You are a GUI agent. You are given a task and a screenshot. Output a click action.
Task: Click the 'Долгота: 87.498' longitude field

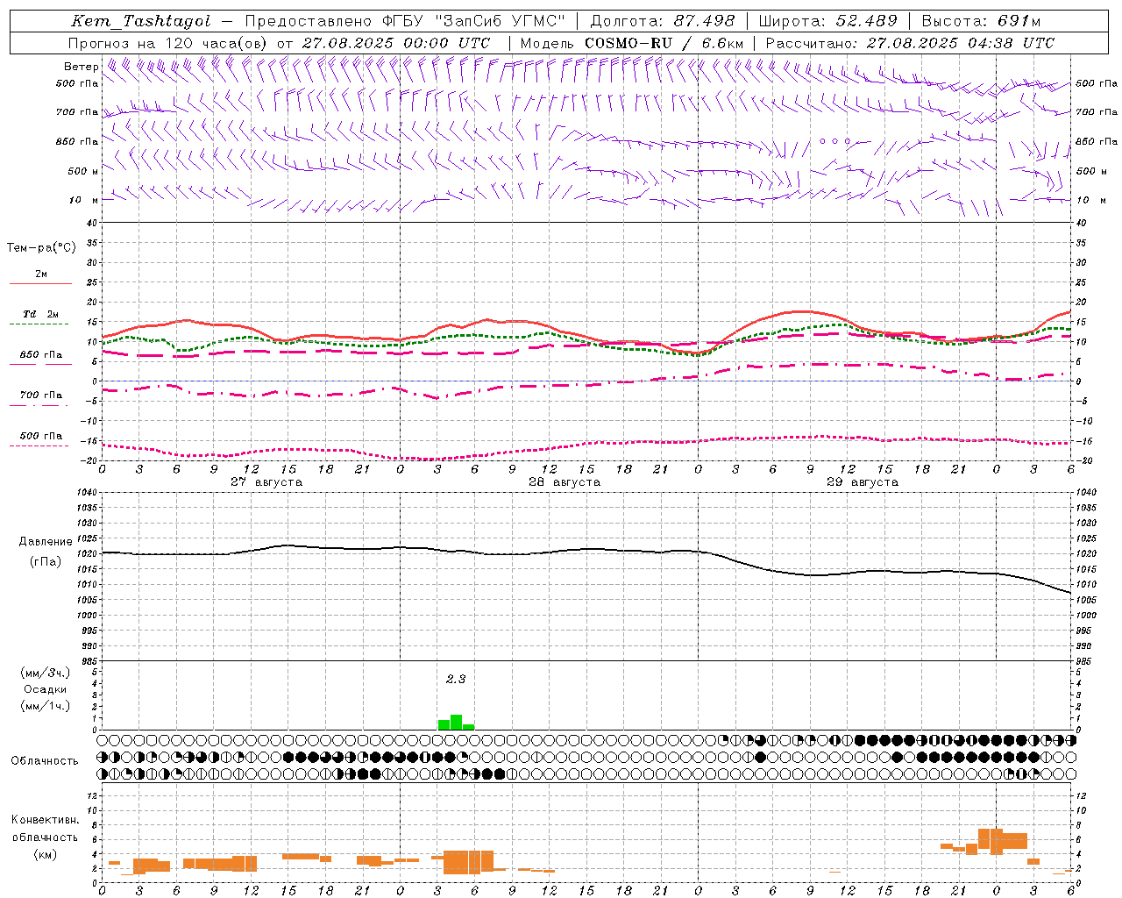tap(662, 21)
